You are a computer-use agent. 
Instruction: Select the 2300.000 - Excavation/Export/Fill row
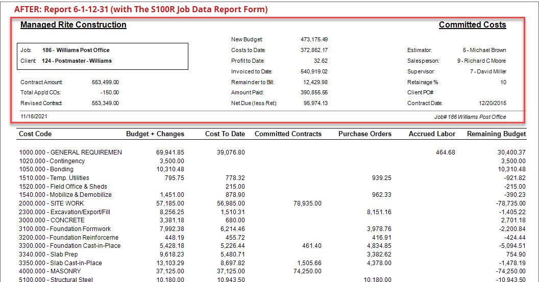coord(272,212)
